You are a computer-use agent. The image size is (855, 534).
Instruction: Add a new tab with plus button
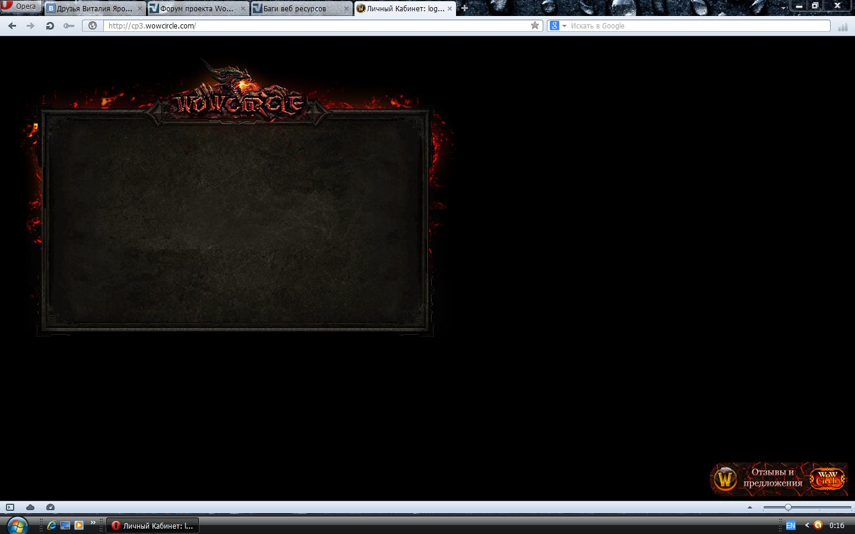click(x=464, y=8)
